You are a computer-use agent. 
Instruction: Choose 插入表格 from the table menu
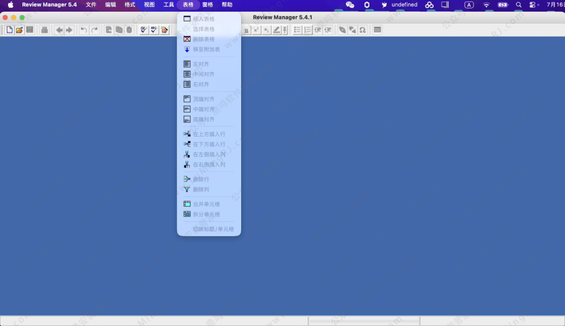click(204, 19)
